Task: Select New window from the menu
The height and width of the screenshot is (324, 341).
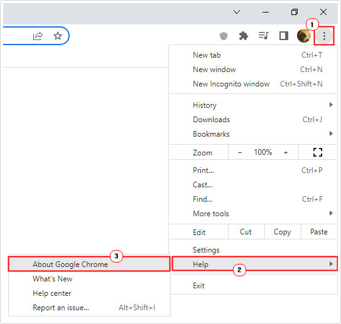Action: (x=253, y=70)
